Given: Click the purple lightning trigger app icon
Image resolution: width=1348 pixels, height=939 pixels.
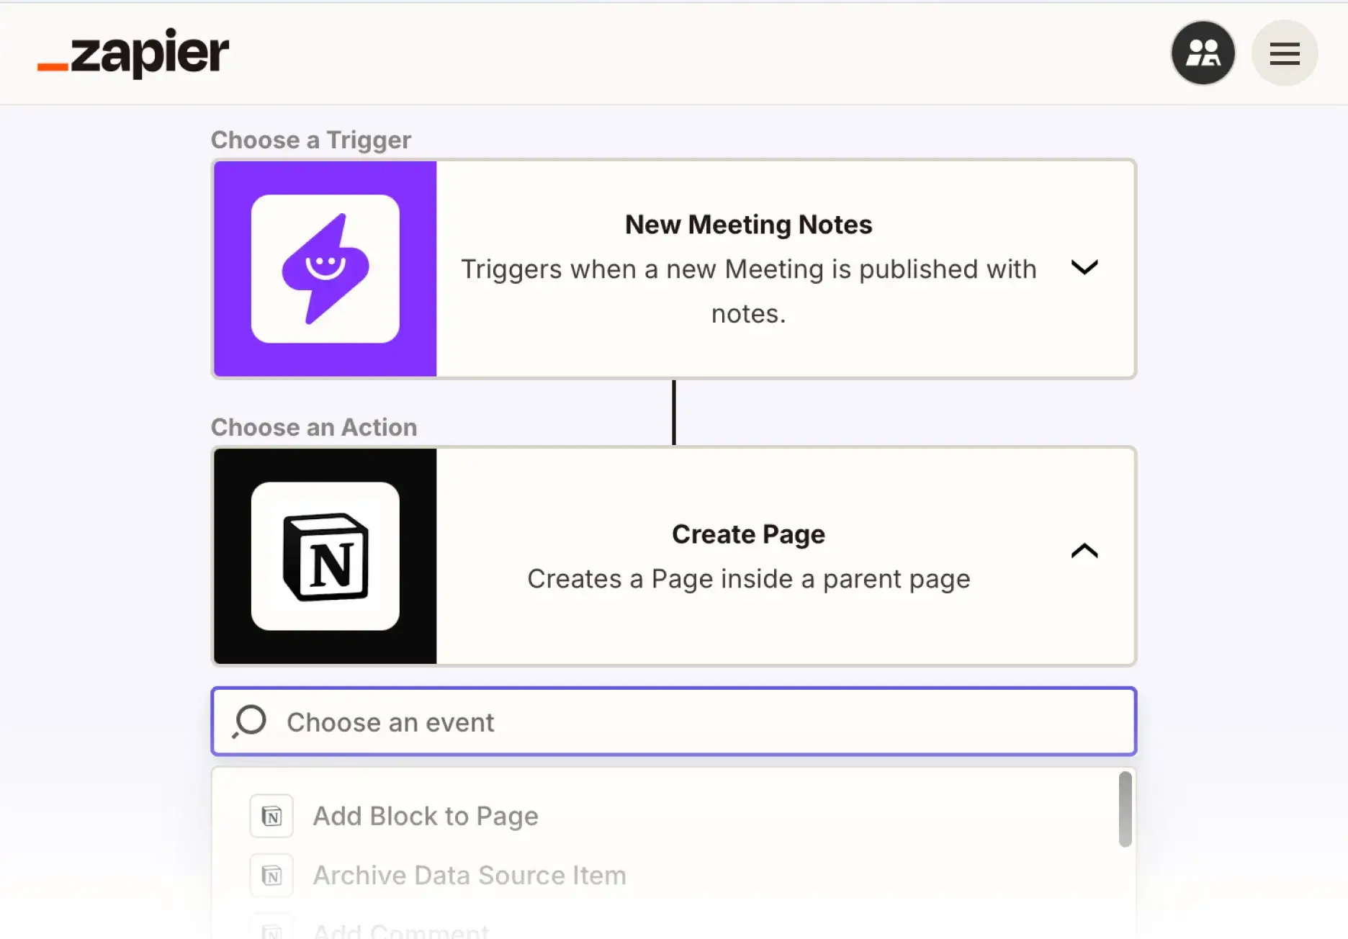Looking at the screenshot, I should pyautogui.click(x=325, y=269).
